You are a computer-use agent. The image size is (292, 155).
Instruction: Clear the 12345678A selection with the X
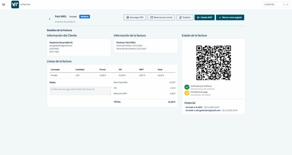(284, 5)
